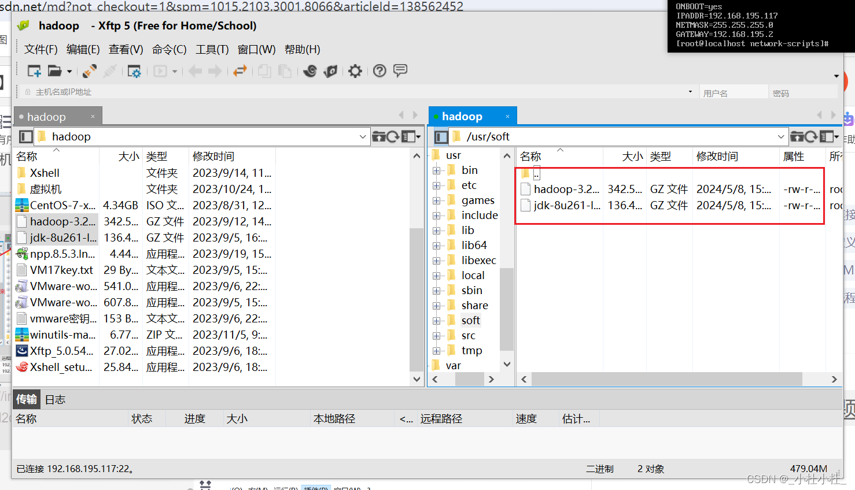Close the remote hadoop session tab
Image resolution: width=855 pixels, height=490 pixels.
[x=508, y=116]
